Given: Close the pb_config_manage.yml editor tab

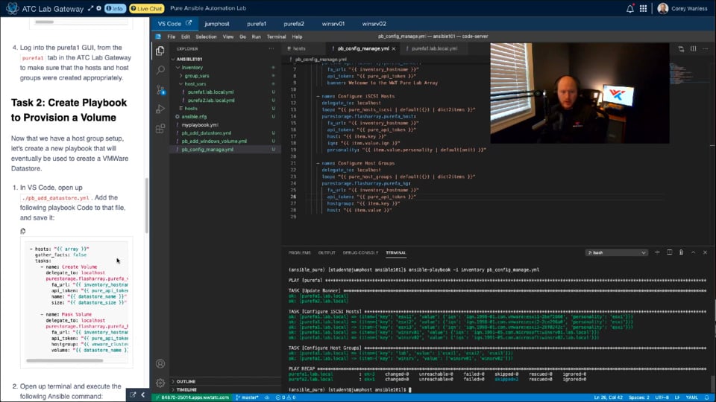Looking at the screenshot, I should [x=394, y=48].
